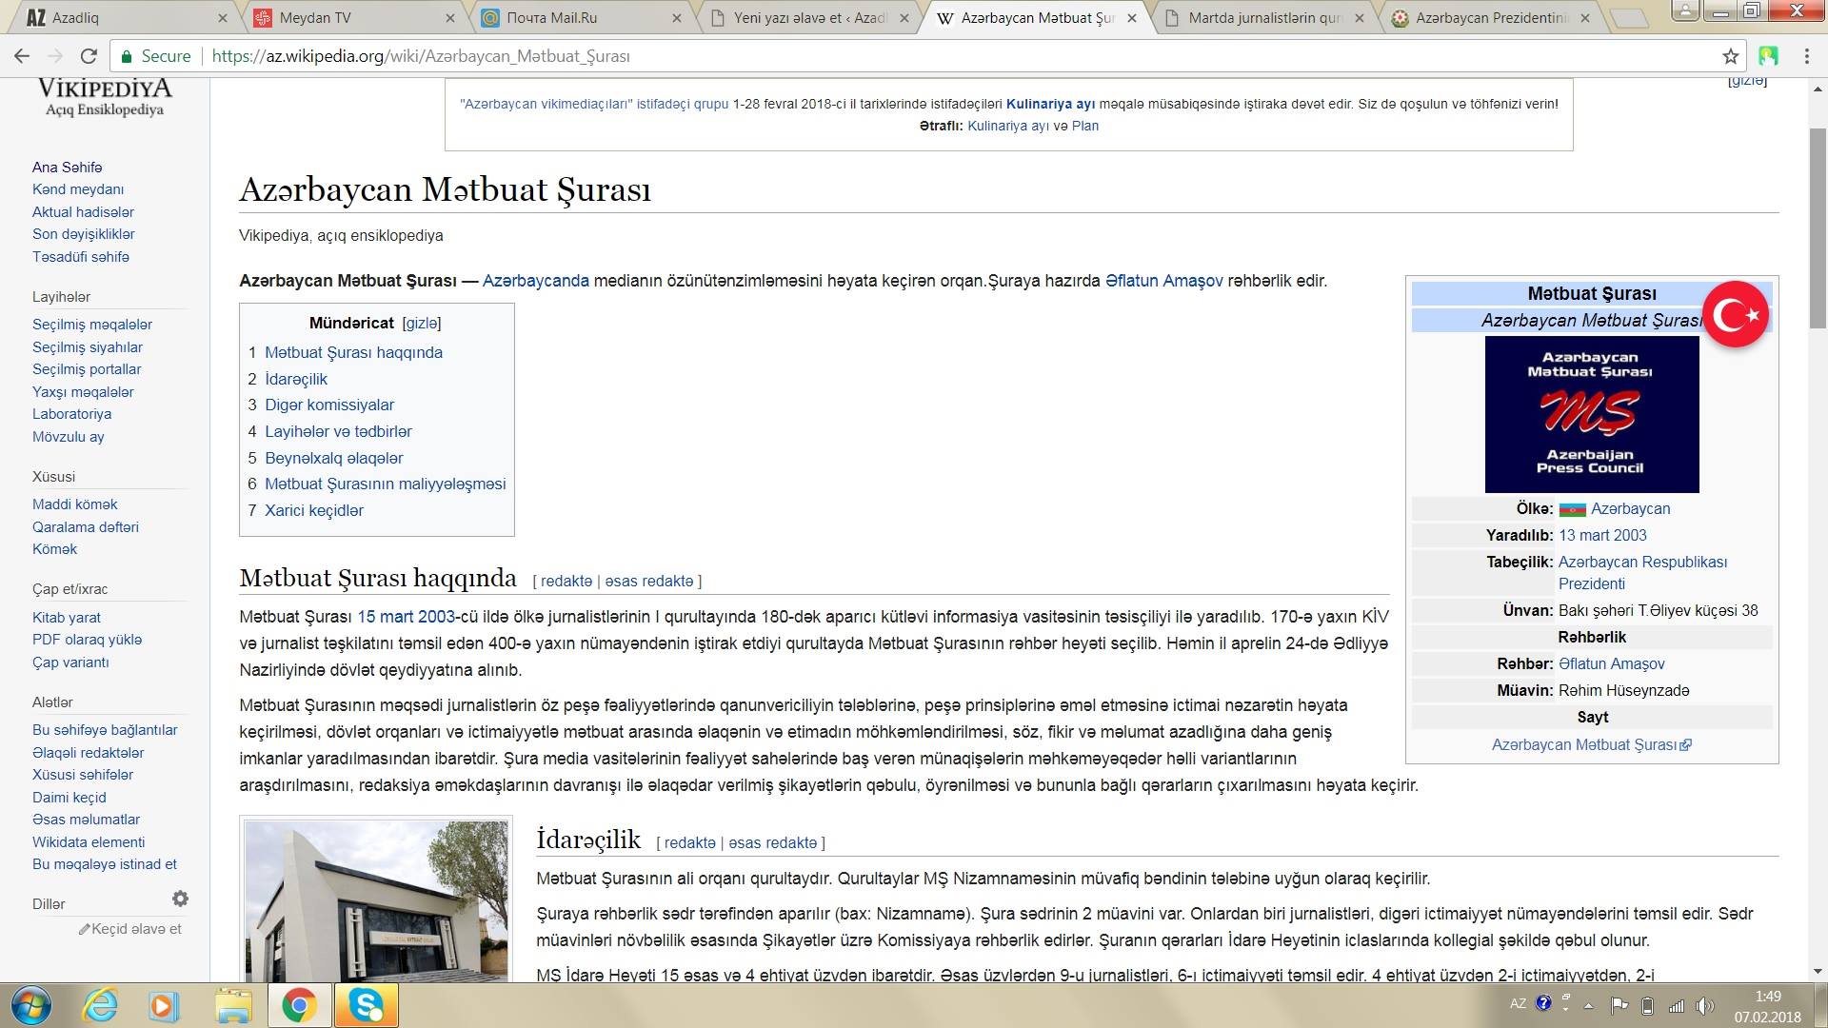The height and width of the screenshot is (1028, 1828).
Task: Click the browser back arrow
Action: pos(22,56)
